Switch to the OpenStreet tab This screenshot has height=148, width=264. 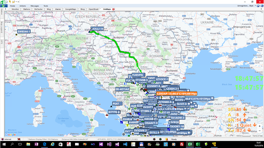click(x=94, y=9)
